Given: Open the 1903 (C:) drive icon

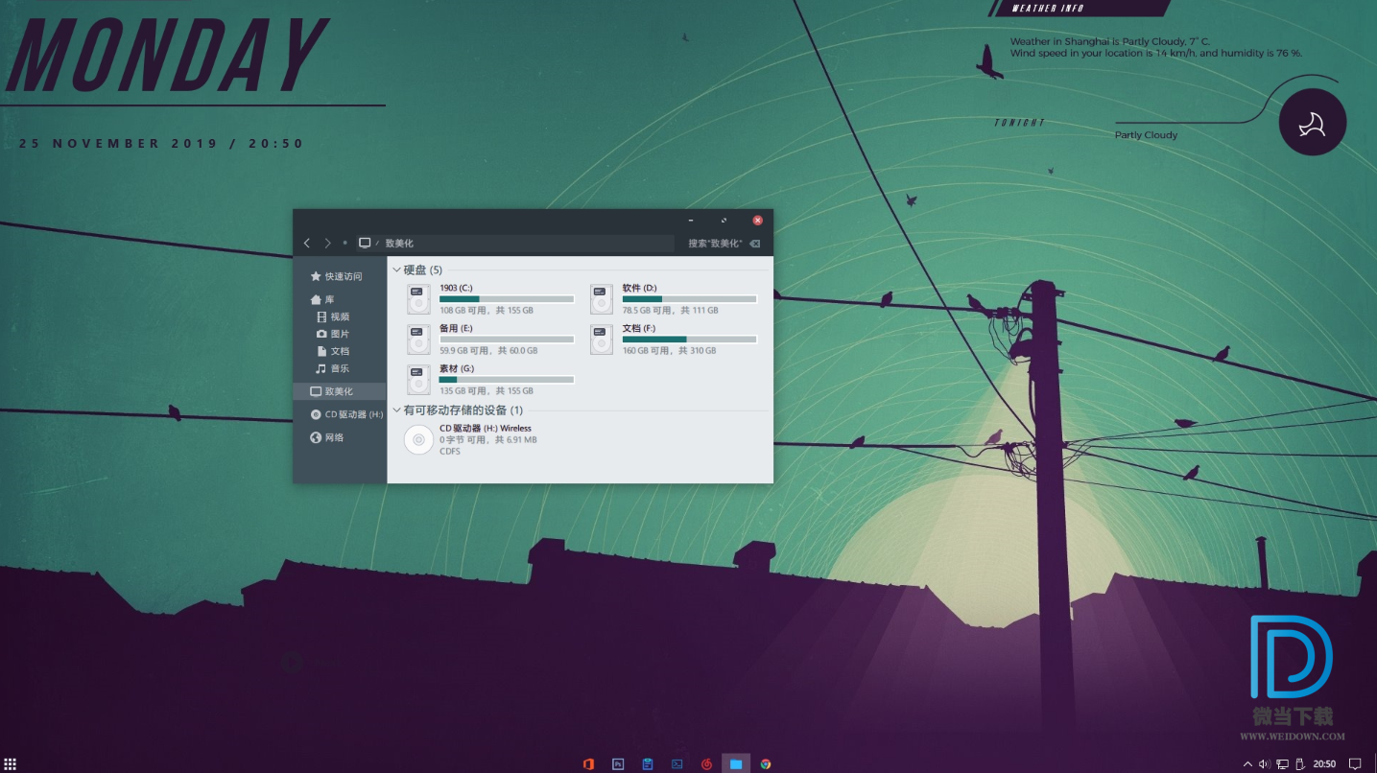Looking at the screenshot, I should point(418,299).
